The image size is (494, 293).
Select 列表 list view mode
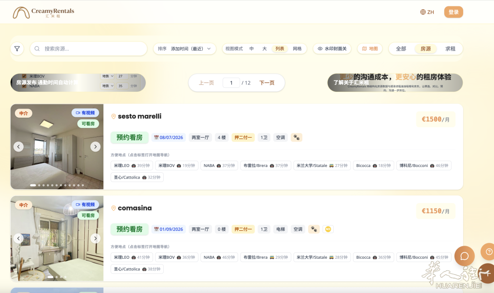[x=280, y=49]
